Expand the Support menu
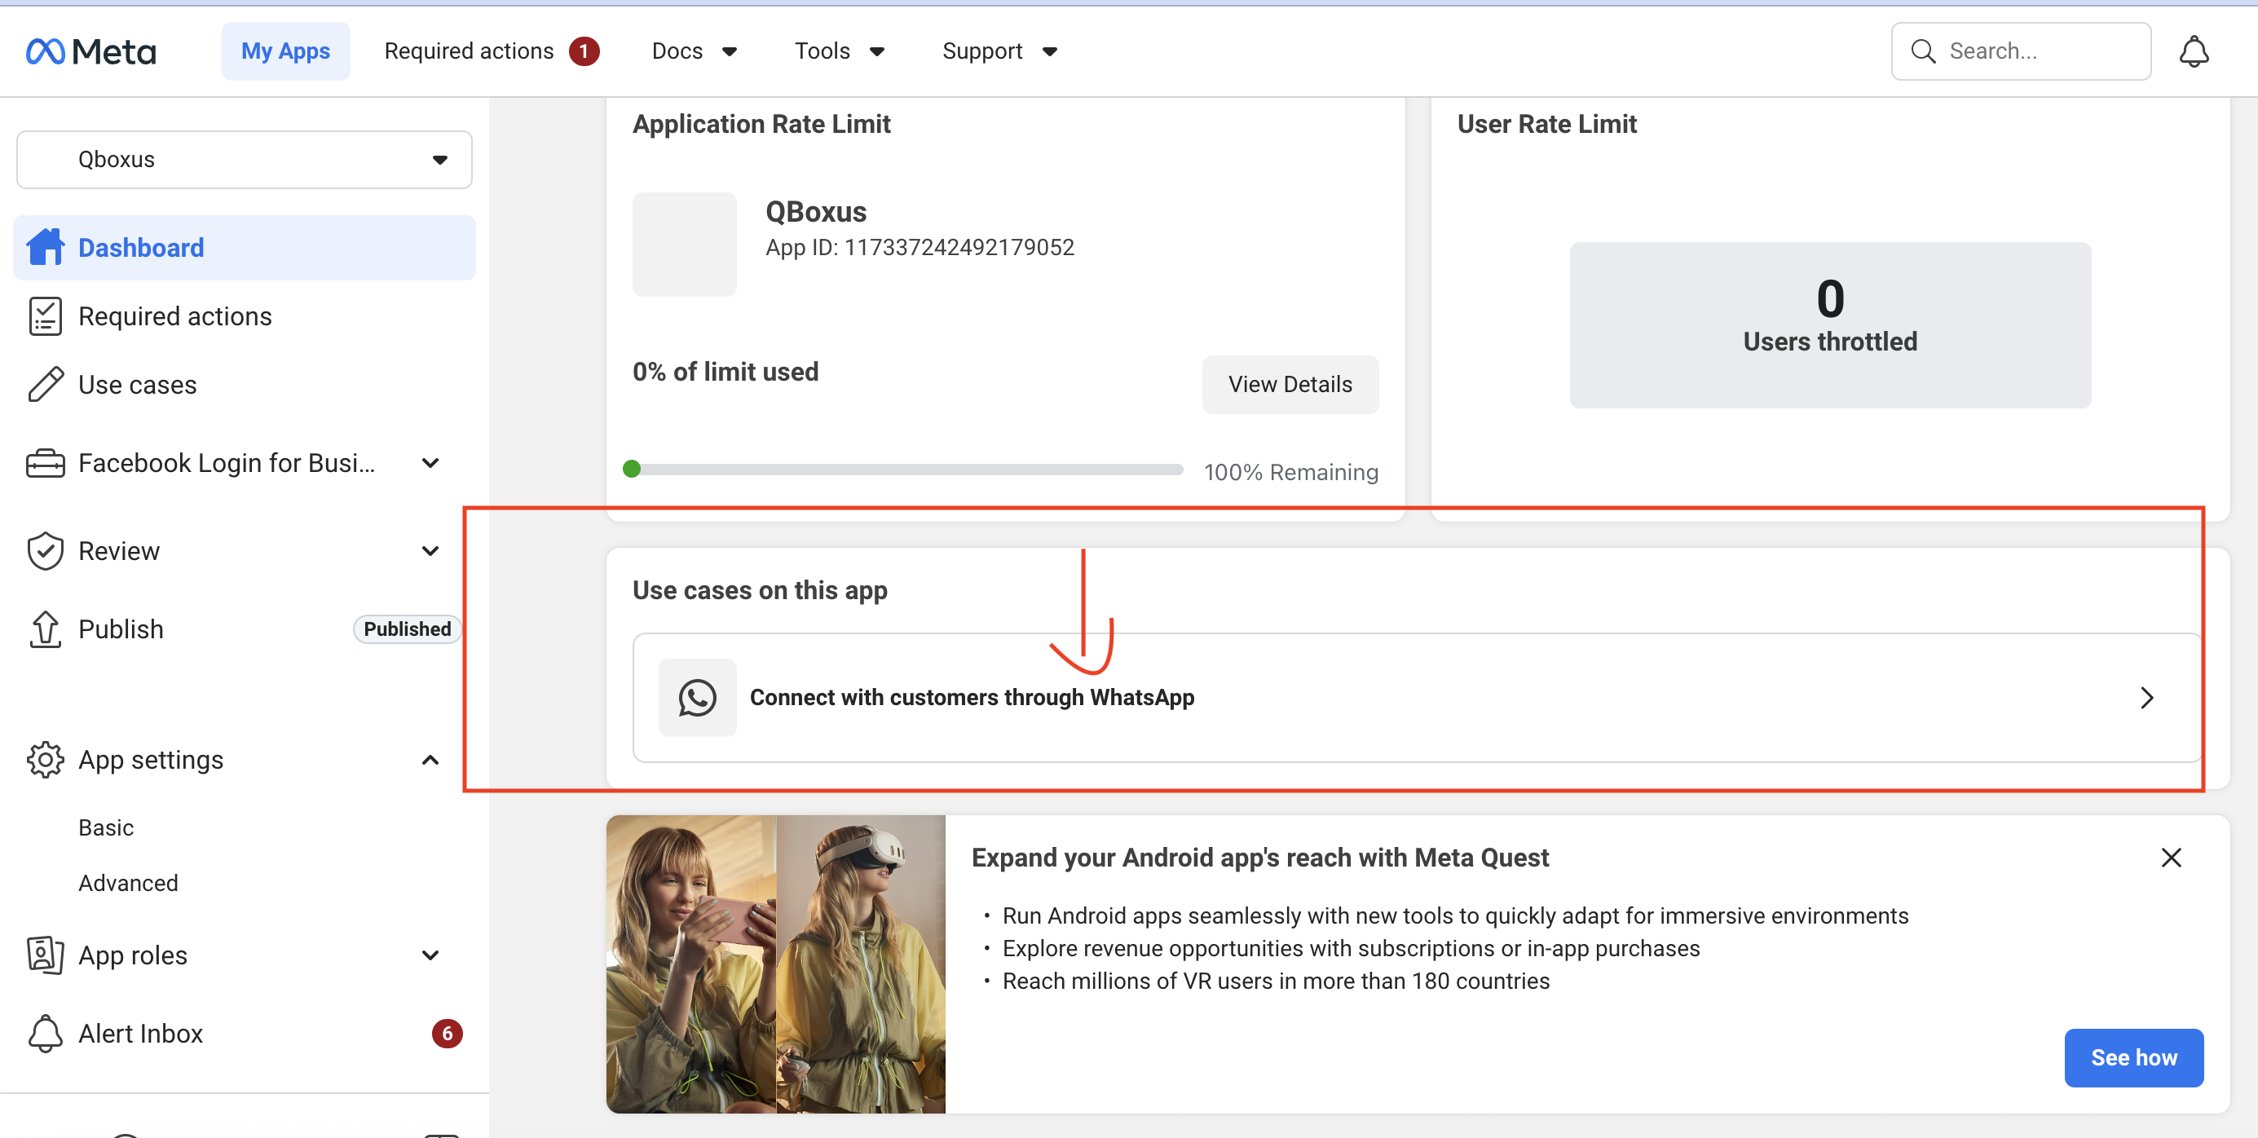Image resolution: width=2258 pixels, height=1138 pixels. click(1000, 51)
